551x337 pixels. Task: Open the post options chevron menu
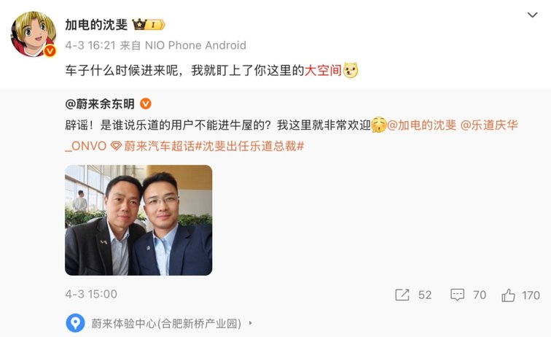(x=532, y=15)
